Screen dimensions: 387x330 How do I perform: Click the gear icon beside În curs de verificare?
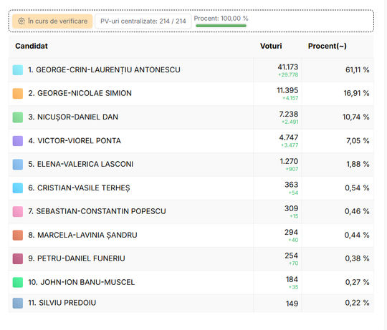pos(21,21)
